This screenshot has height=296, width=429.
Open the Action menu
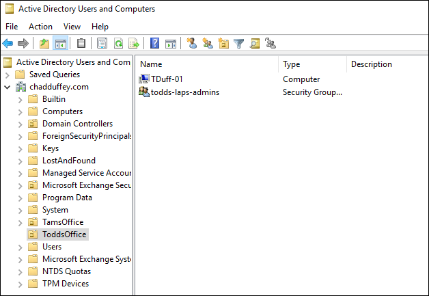tap(40, 27)
